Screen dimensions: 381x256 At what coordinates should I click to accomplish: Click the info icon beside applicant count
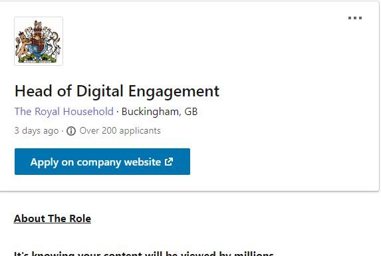(x=71, y=131)
